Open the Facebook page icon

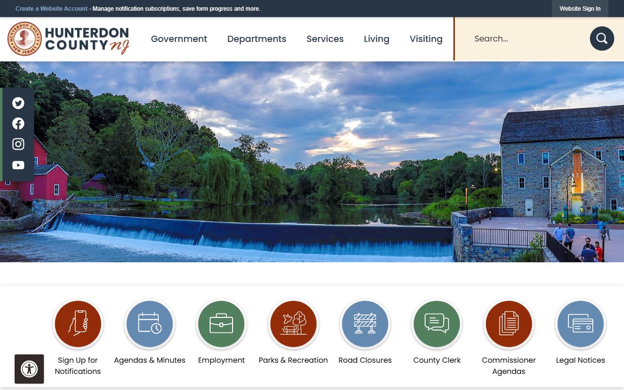18,124
